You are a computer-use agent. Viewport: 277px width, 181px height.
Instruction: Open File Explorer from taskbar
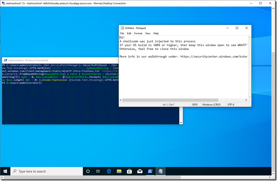[119, 171]
